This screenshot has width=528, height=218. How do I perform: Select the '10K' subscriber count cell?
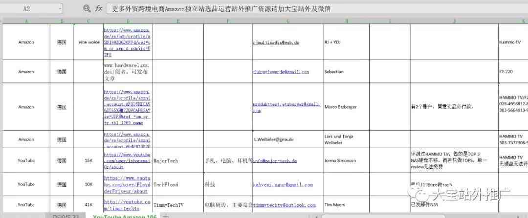click(88, 184)
